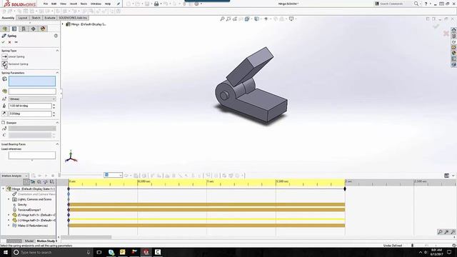457x257 pixels.
Task: Select Torsional Spring type
Action: click(x=4, y=64)
